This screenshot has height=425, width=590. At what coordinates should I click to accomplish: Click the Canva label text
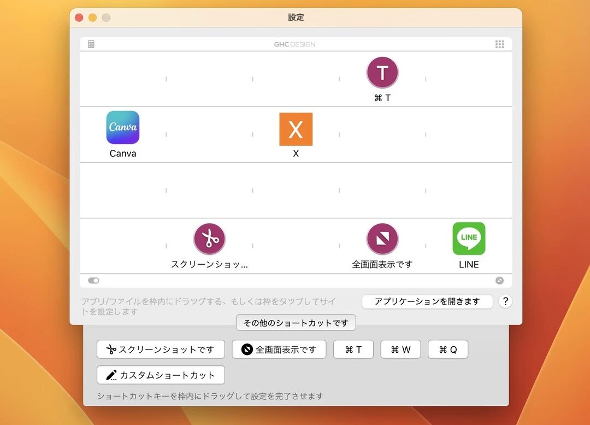(123, 153)
